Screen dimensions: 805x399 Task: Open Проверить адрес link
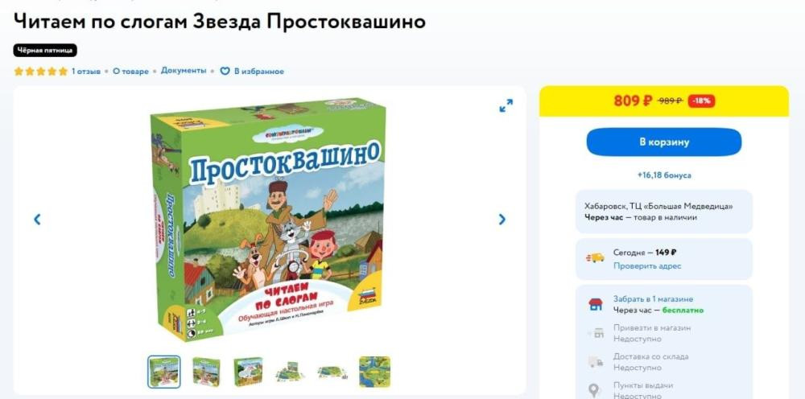coord(647,265)
